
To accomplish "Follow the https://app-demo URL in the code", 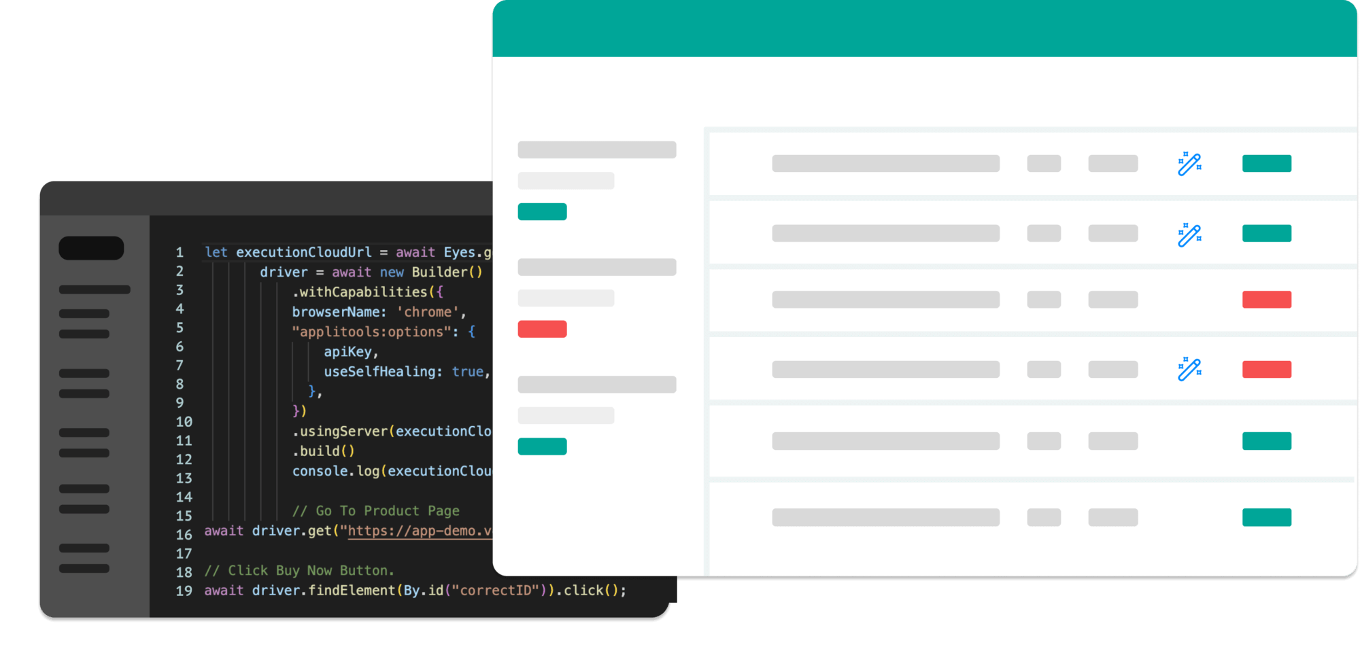I will (x=419, y=531).
